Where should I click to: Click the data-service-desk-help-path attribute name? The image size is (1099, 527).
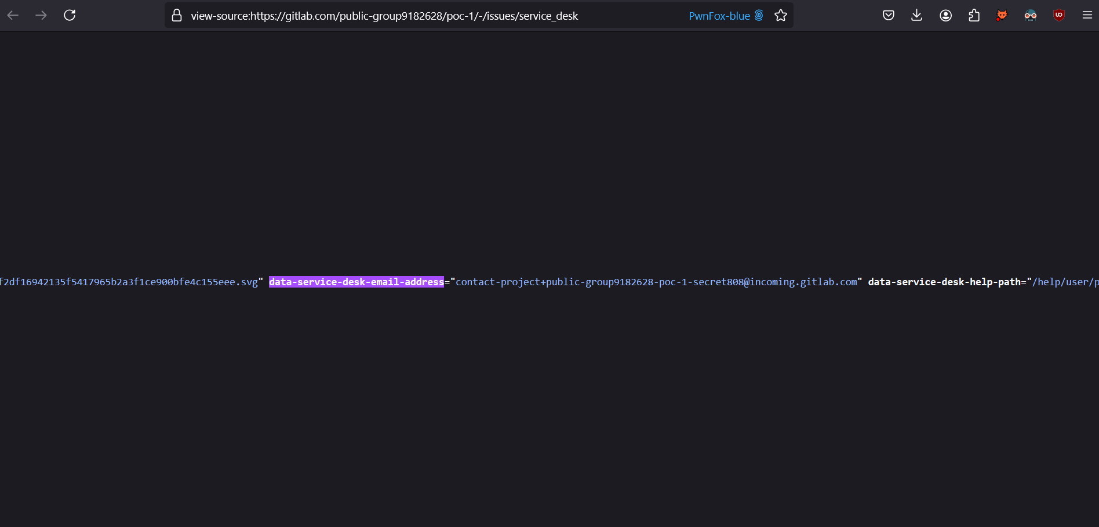coord(944,282)
